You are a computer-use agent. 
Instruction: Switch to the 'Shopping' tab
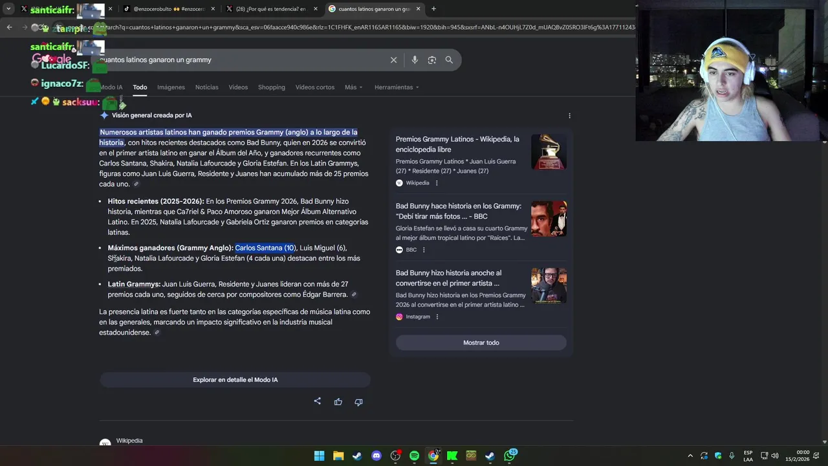tap(272, 87)
